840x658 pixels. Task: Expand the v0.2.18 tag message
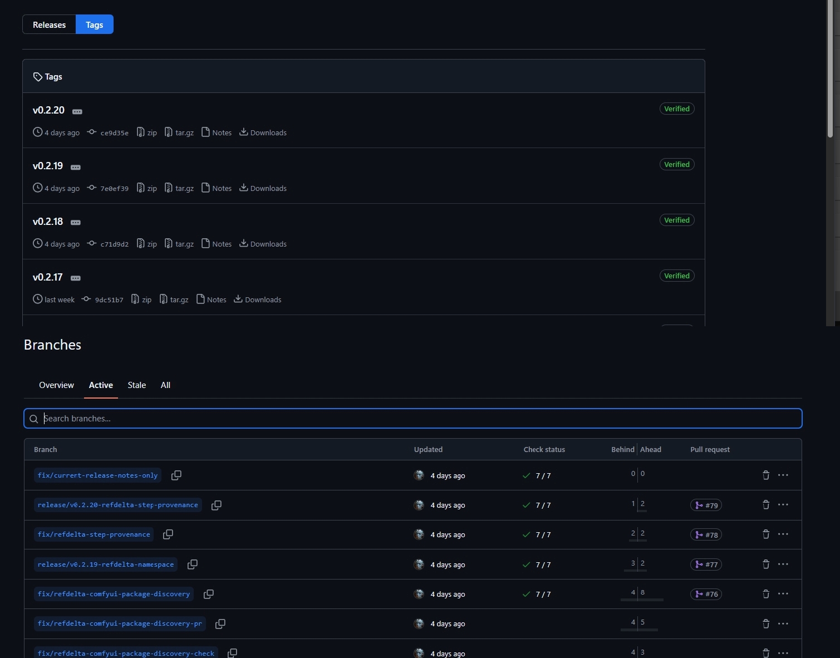tap(76, 223)
